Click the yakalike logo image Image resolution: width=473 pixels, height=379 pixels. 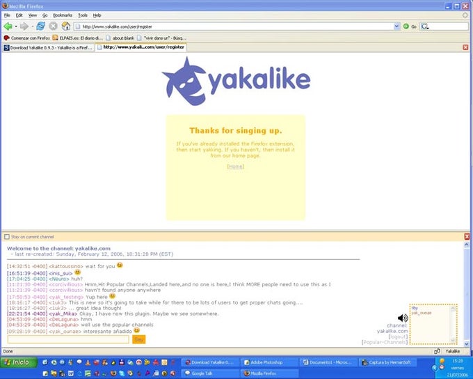(236, 82)
